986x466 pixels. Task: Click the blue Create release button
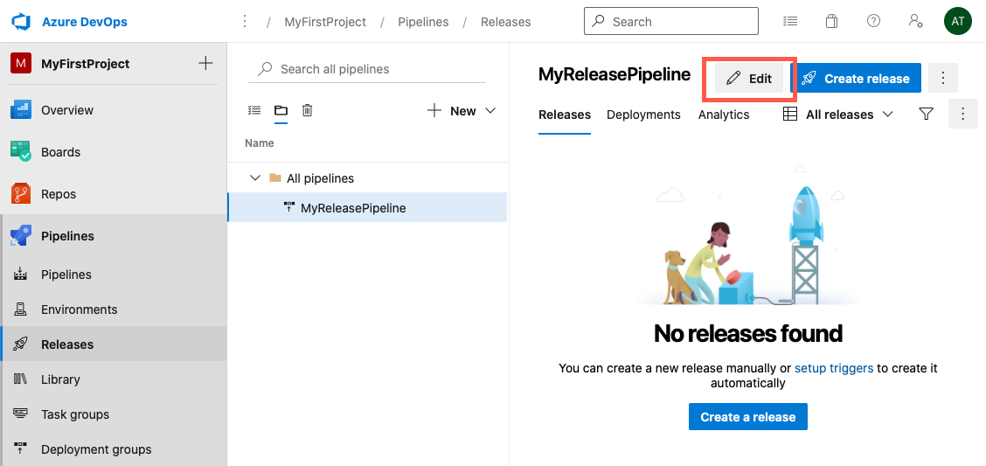coord(856,79)
